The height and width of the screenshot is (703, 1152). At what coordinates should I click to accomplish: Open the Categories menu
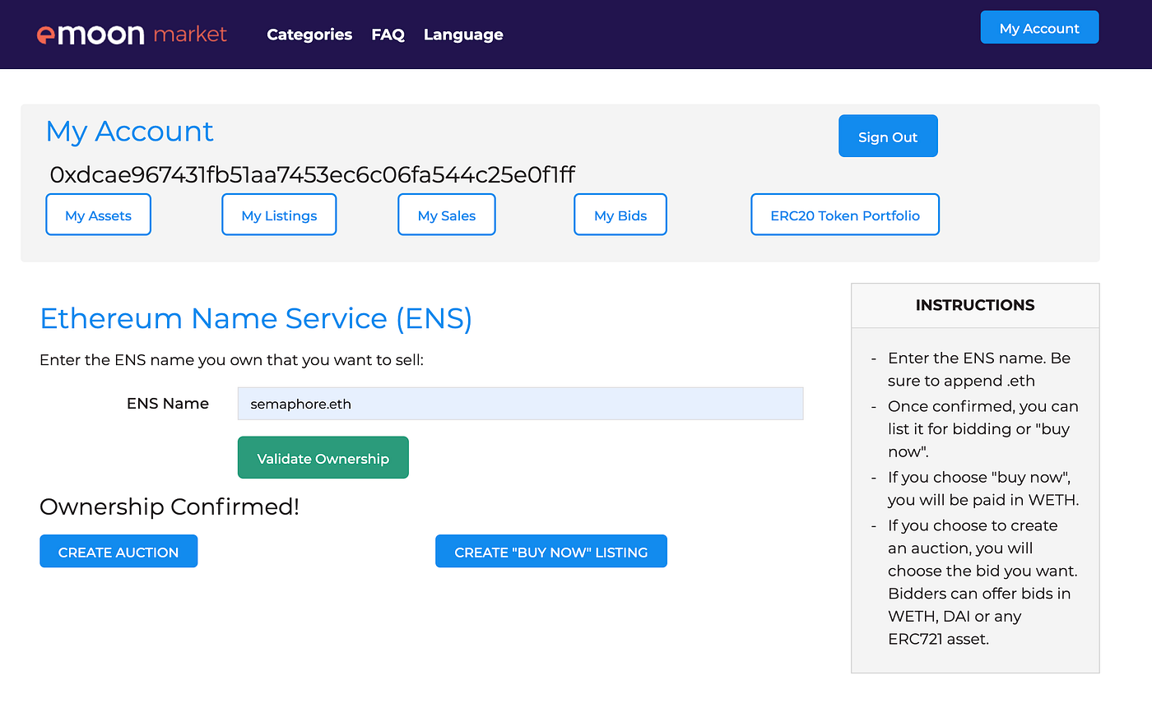click(x=309, y=35)
